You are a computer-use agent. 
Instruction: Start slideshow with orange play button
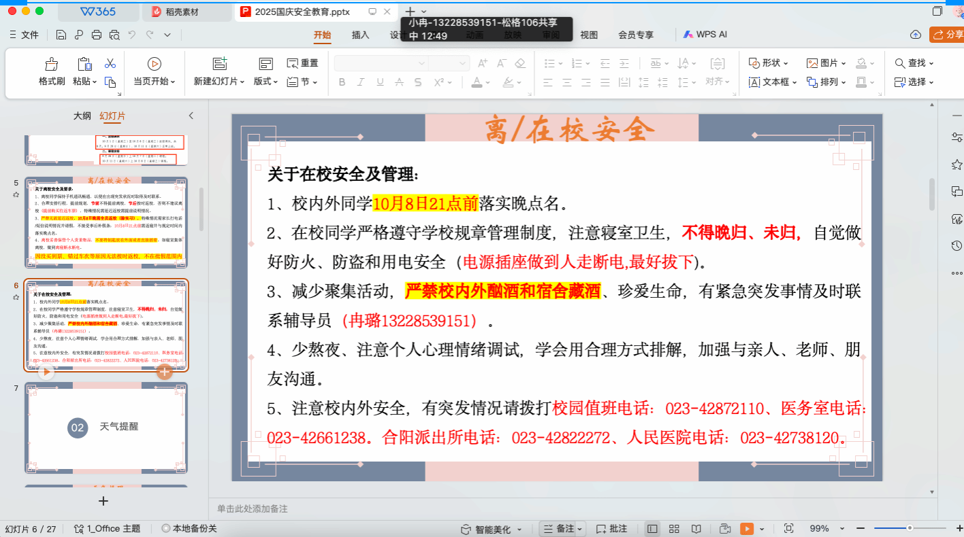[x=747, y=529]
